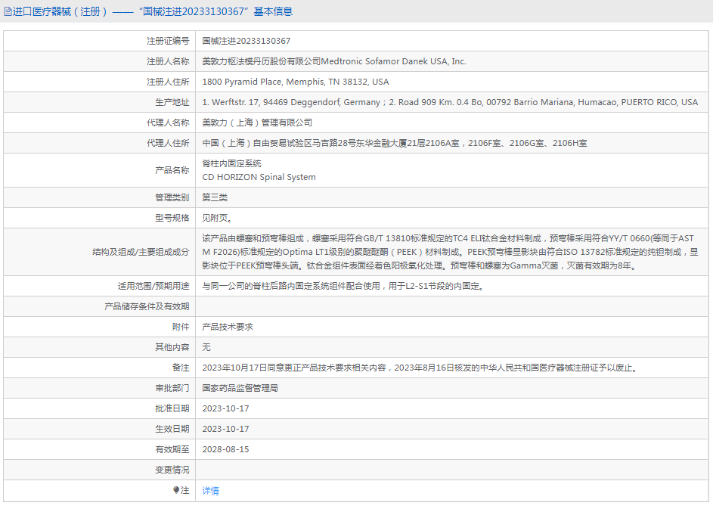The width and height of the screenshot is (713, 509).
Task: Select the Medtronic Sofamor Danek USA, Inc. text
Action: (393, 61)
